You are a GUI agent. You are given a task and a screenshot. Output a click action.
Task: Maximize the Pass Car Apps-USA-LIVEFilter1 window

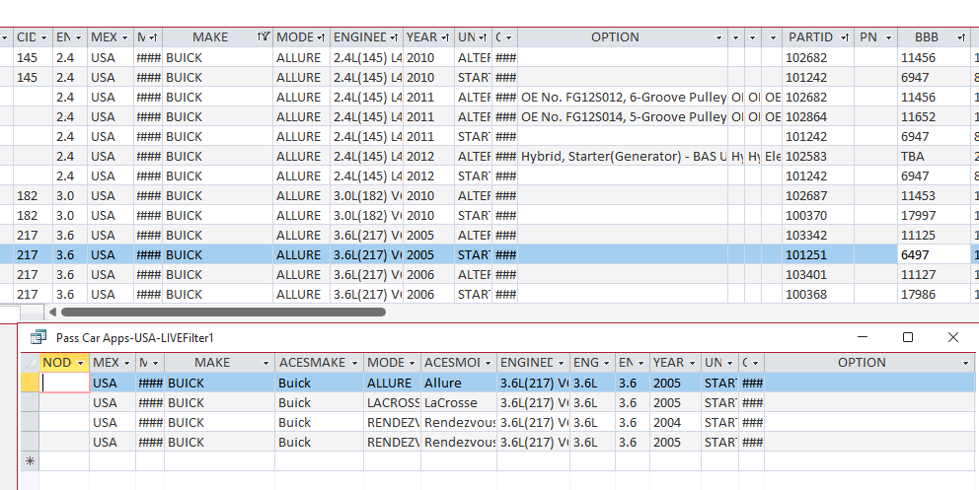coord(908,337)
